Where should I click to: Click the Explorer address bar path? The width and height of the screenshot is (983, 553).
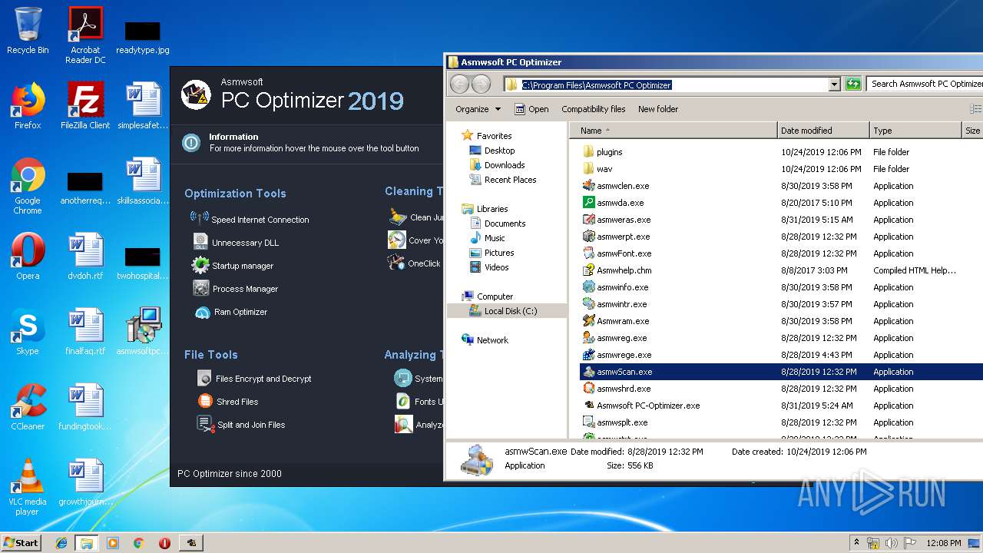pyautogui.click(x=597, y=84)
